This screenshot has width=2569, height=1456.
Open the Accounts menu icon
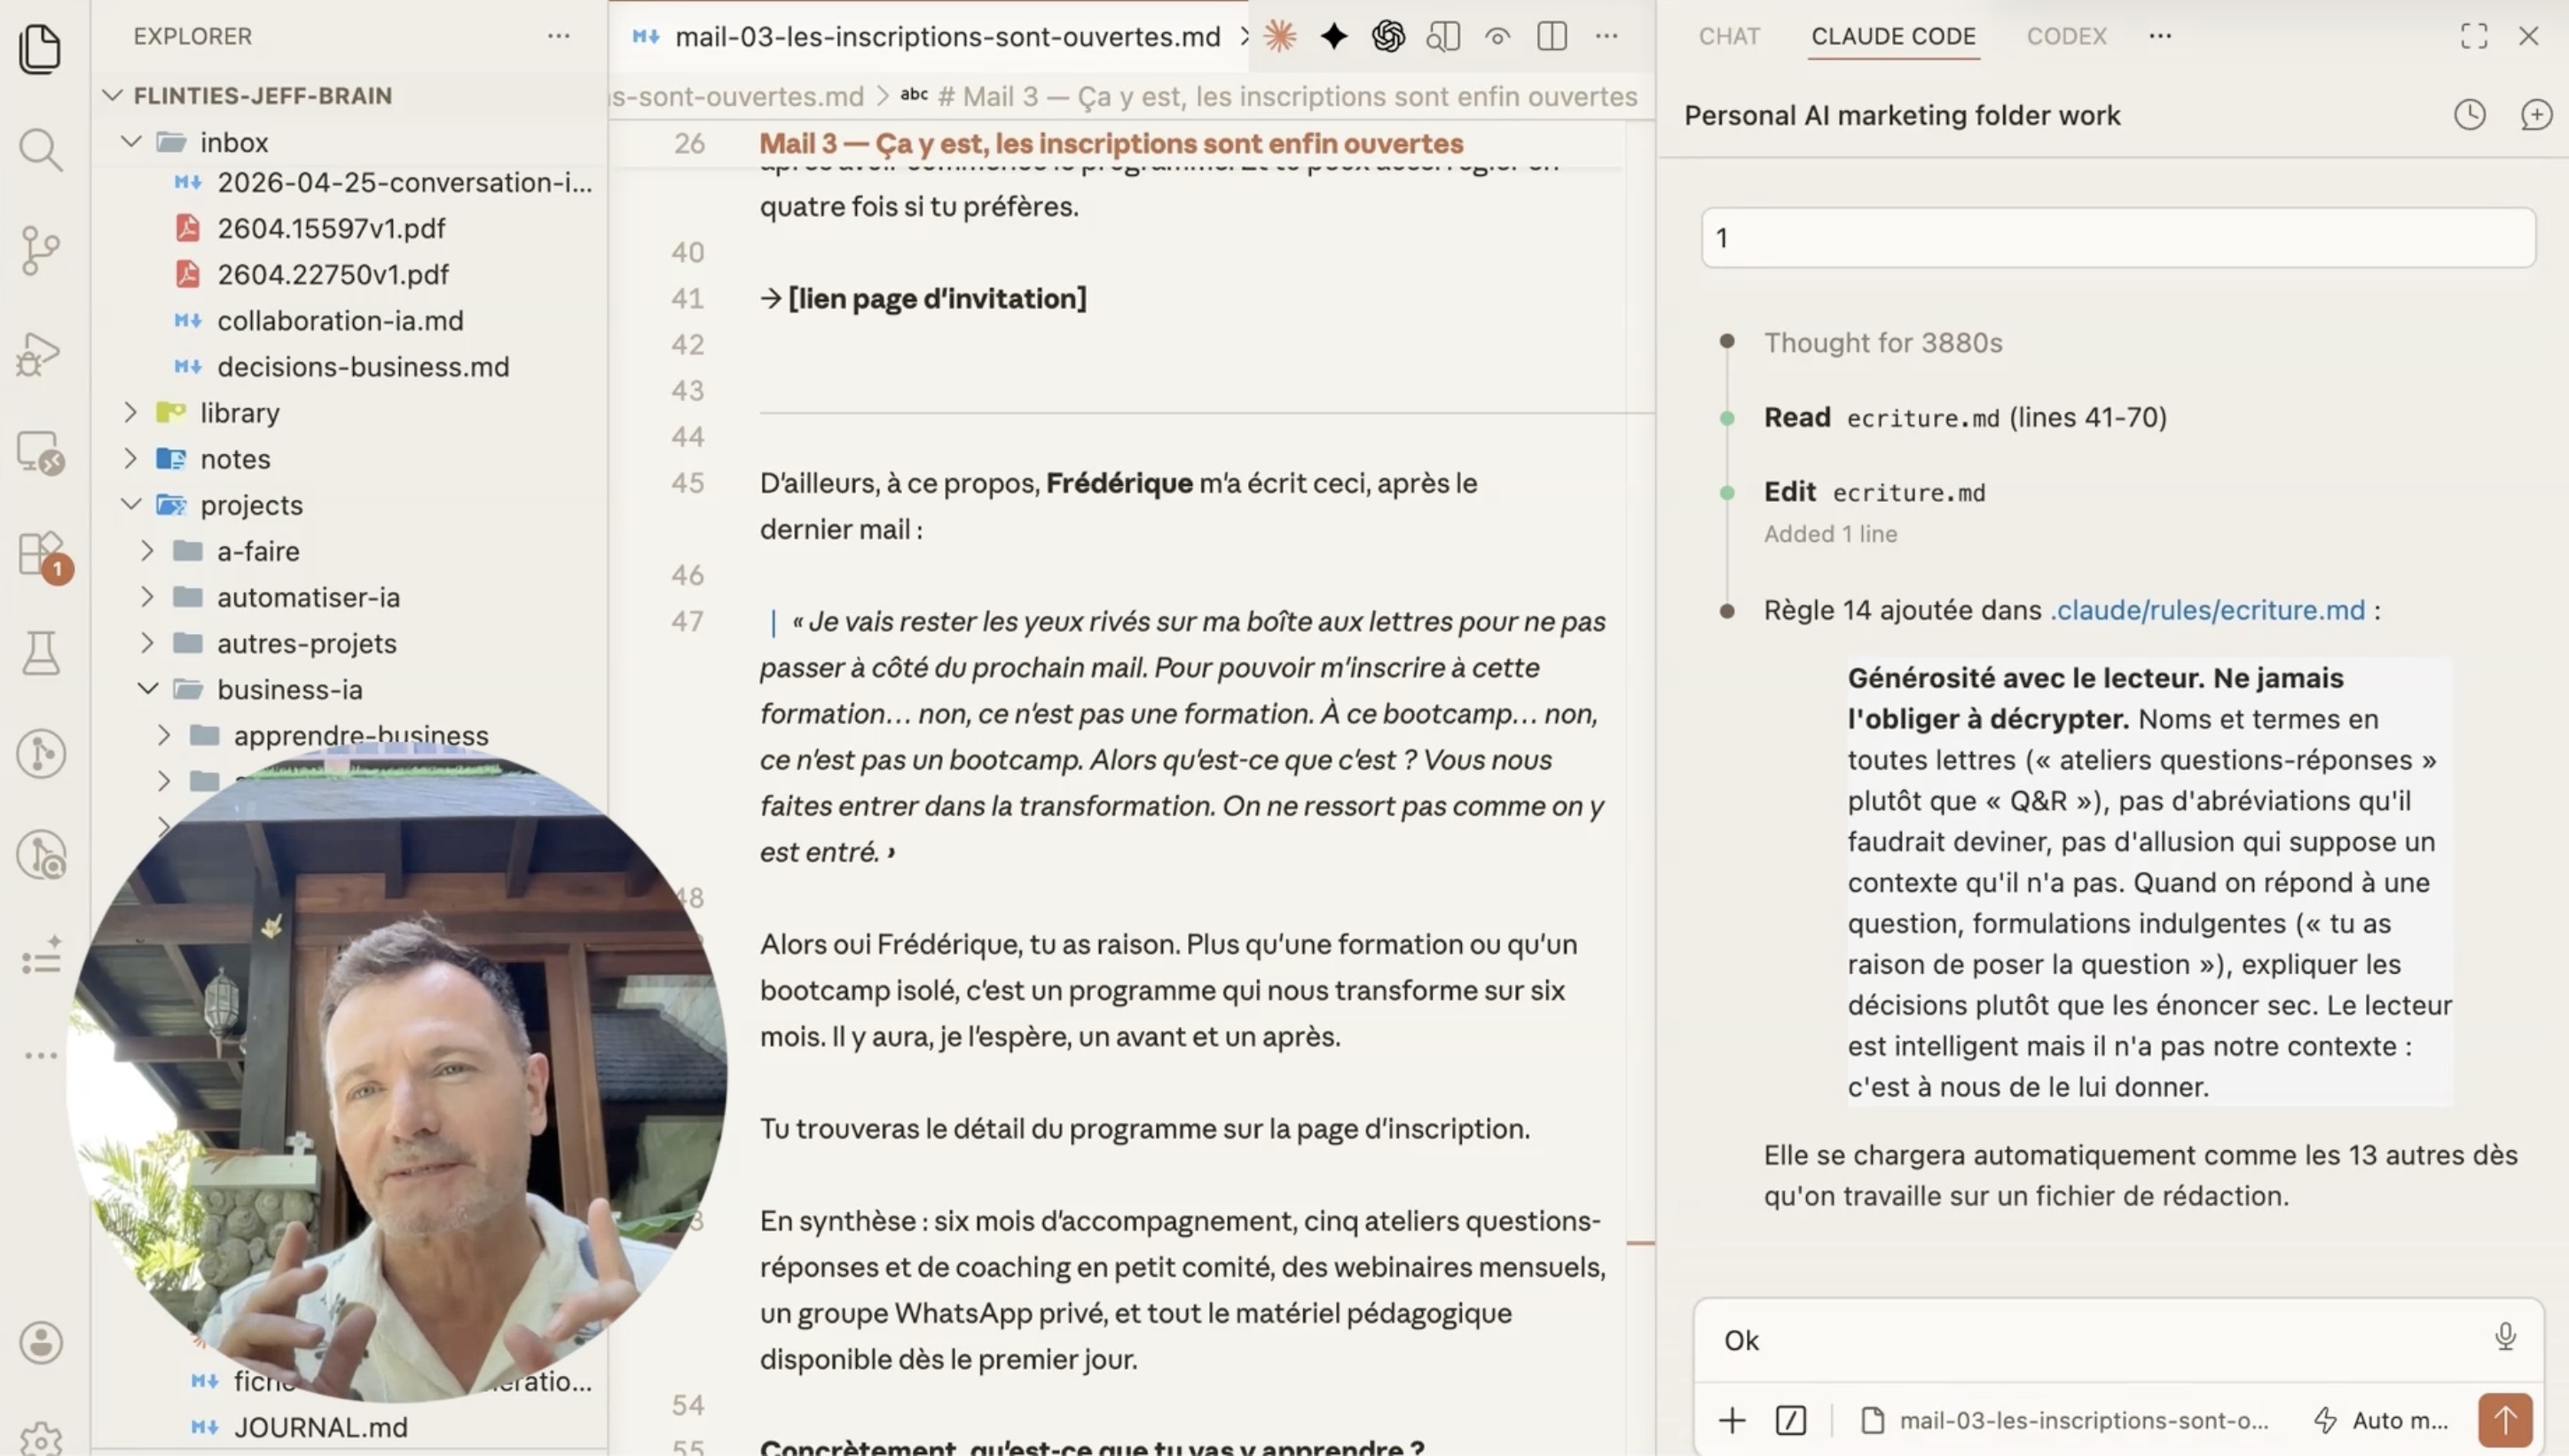(x=41, y=1343)
